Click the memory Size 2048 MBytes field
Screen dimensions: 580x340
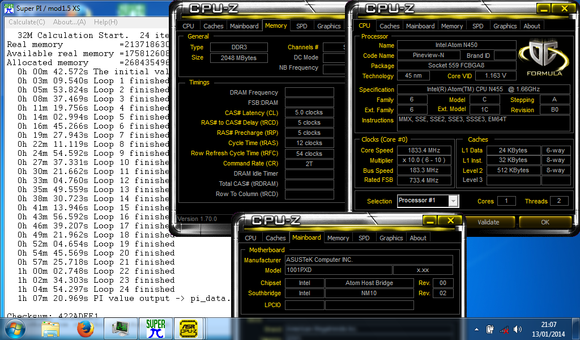click(x=238, y=58)
